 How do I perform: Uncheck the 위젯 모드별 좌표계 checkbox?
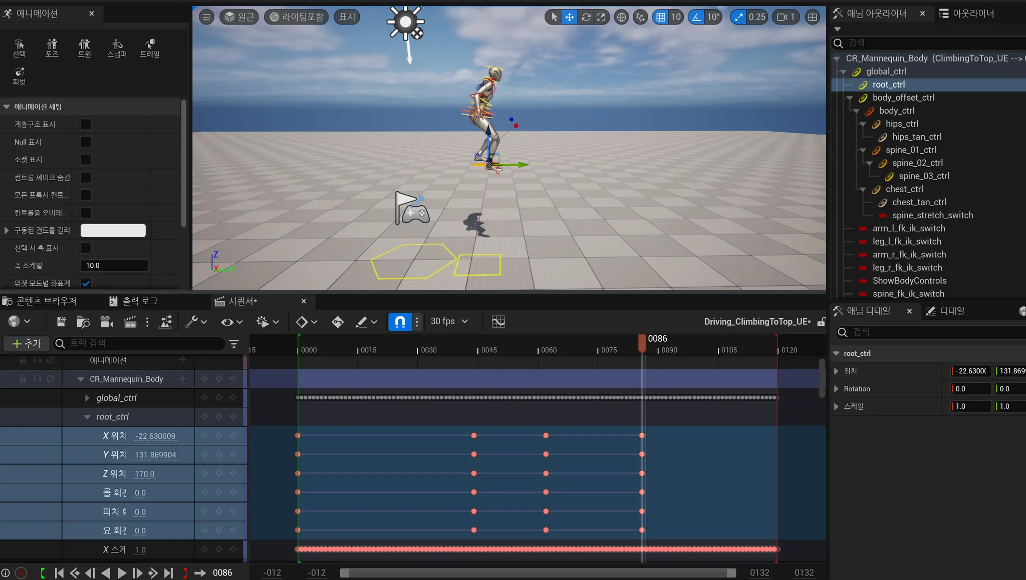(86, 283)
